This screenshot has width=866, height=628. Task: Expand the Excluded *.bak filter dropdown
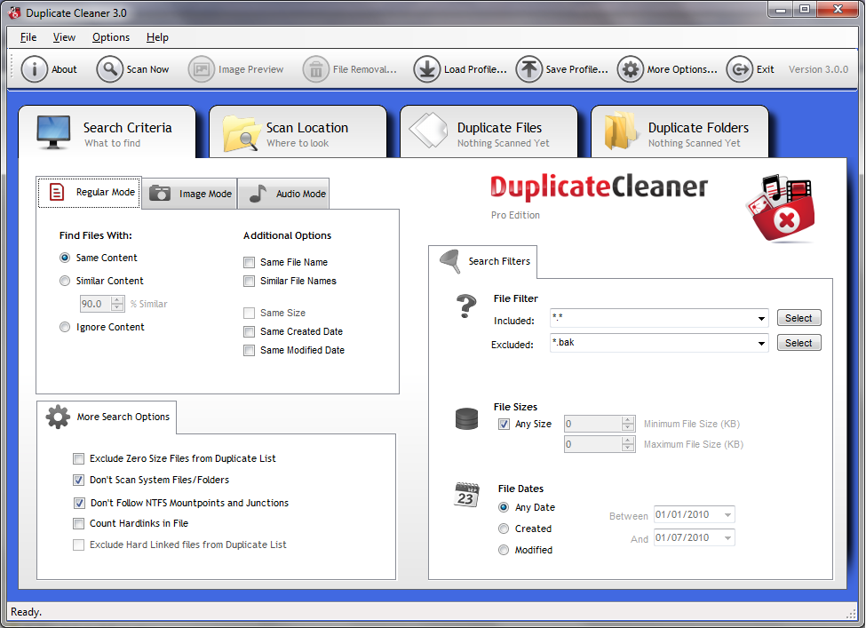point(761,342)
